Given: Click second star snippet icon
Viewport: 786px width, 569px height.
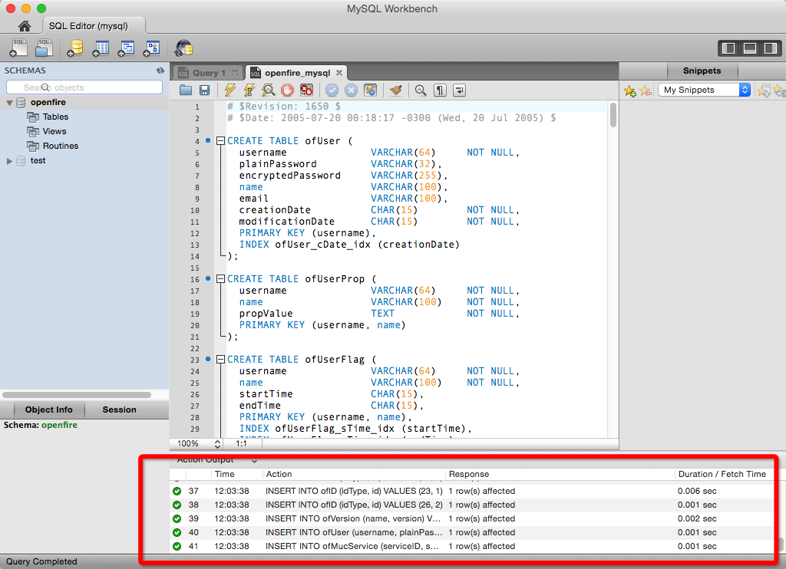Looking at the screenshot, I should coord(645,90).
